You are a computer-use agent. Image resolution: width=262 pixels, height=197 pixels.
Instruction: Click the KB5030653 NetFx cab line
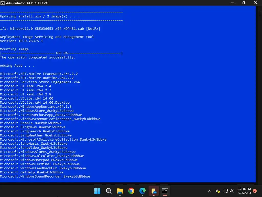(x=50, y=29)
